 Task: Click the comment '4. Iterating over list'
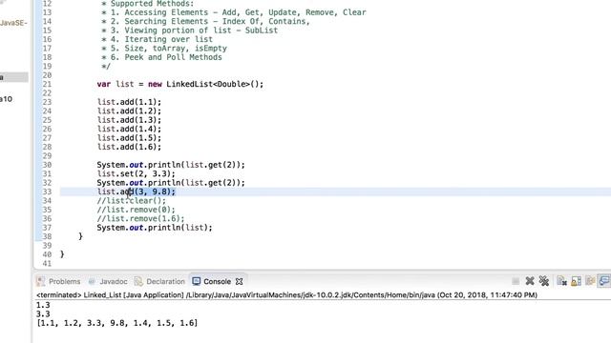coord(157,39)
